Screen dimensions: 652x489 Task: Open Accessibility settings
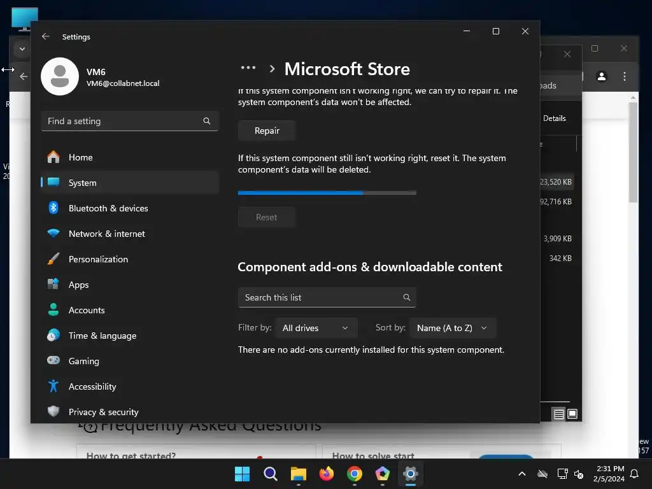[130, 386]
